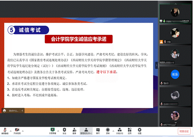Expand the video options arrow beside camera
Viewport: 194px width, 137px height.
23,131
